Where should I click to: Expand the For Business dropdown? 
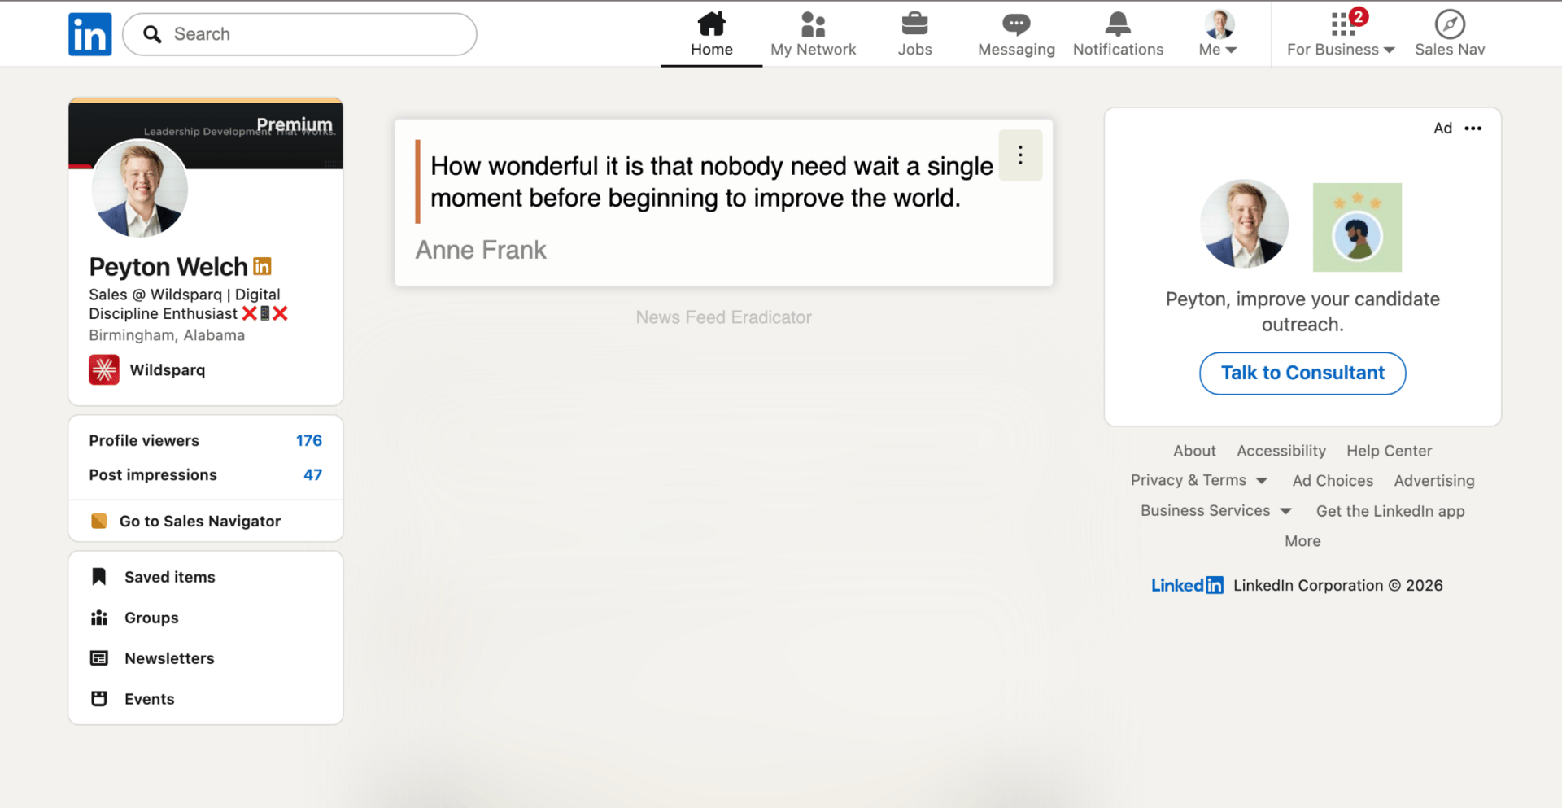point(1341,50)
